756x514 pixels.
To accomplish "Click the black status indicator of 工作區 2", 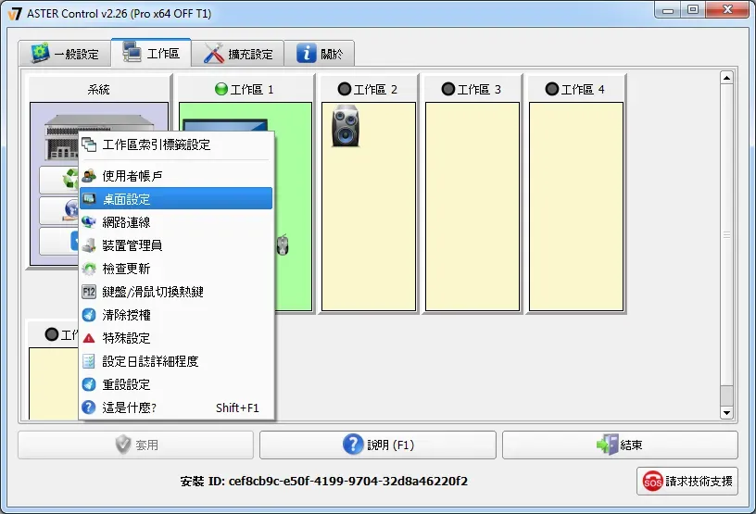I will click(345, 89).
